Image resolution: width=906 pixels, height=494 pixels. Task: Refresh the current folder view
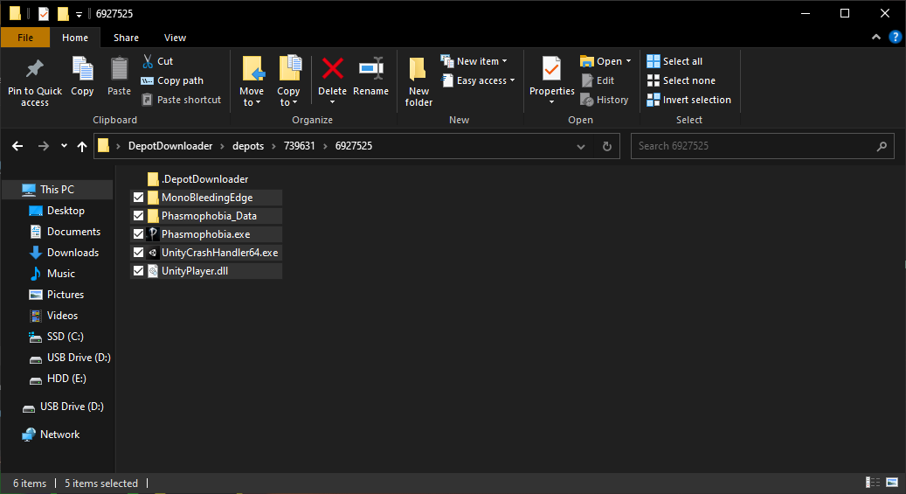click(606, 146)
